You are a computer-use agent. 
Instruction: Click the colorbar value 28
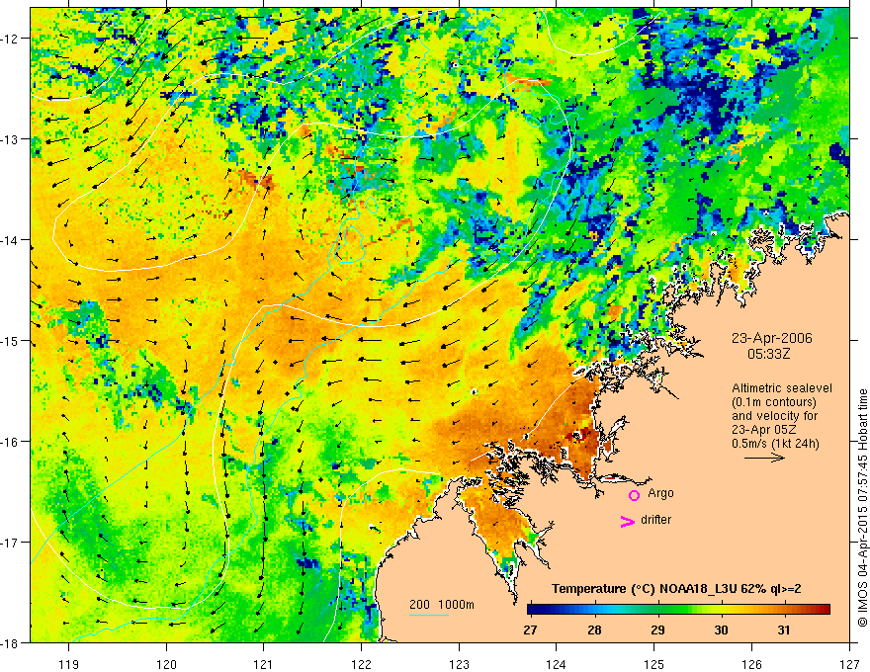click(594, 630)
